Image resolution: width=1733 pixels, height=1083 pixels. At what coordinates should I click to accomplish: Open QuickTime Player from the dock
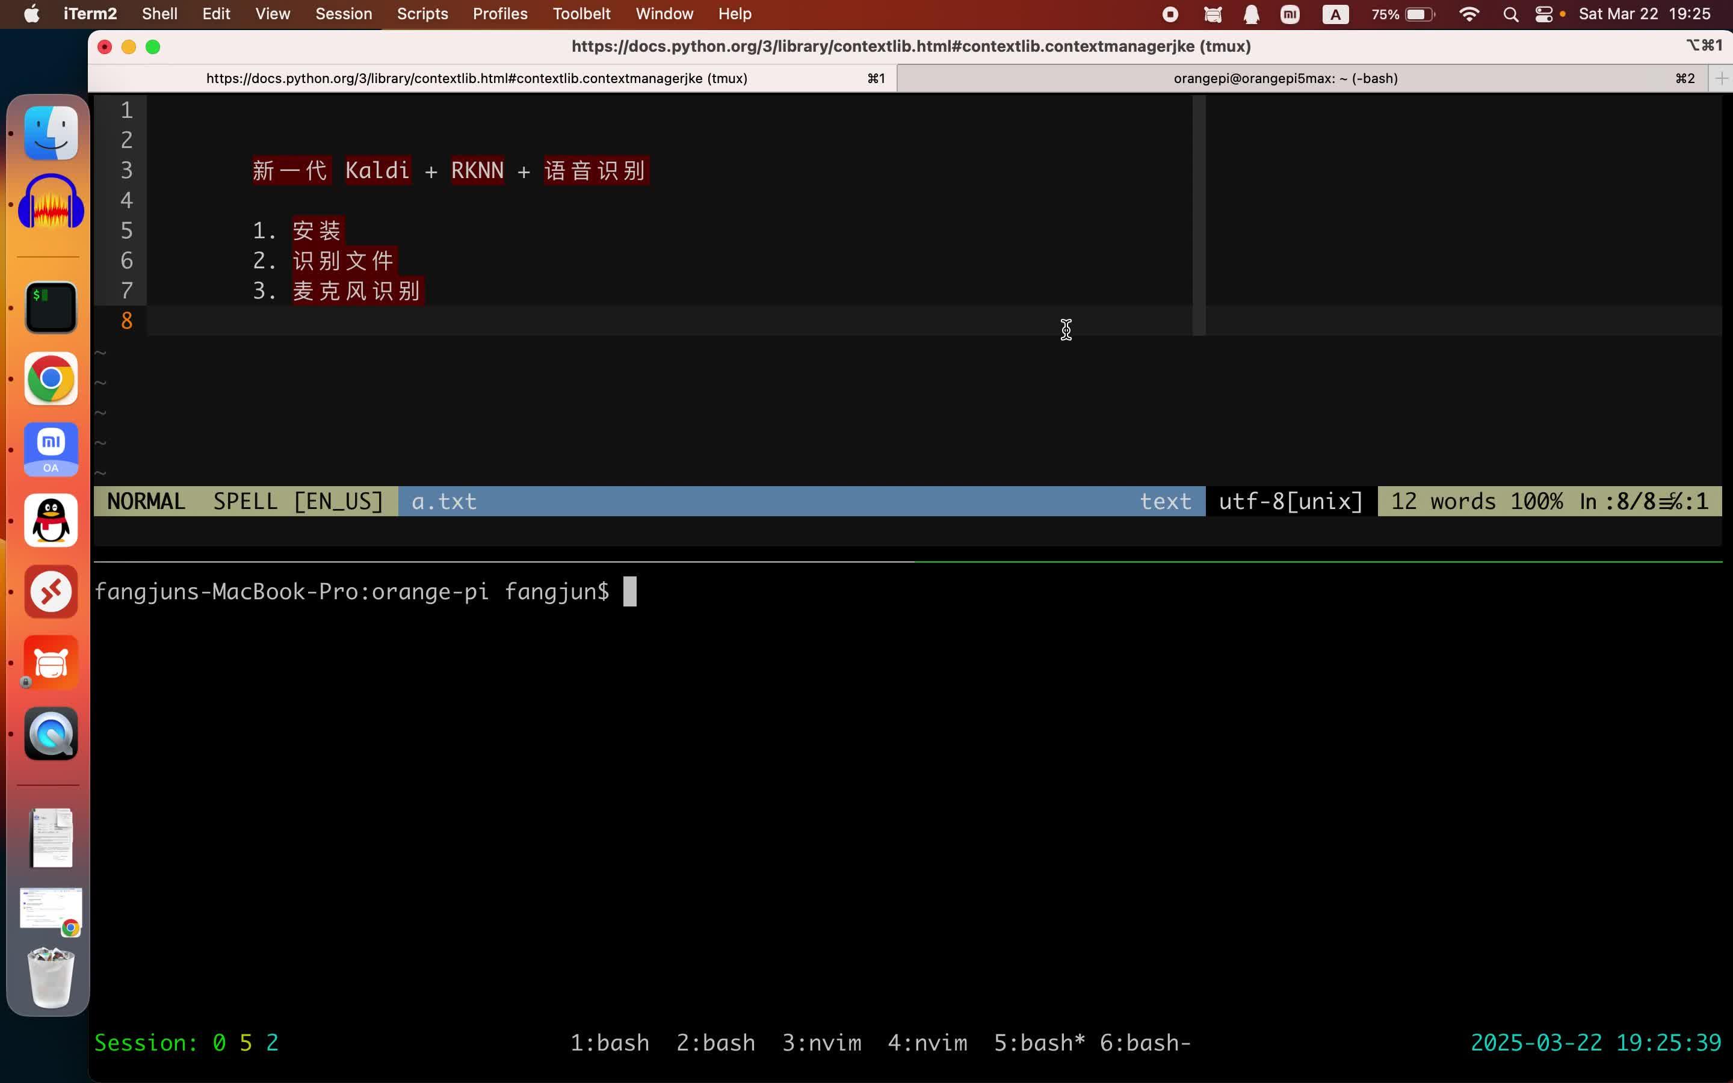(51, 733)
